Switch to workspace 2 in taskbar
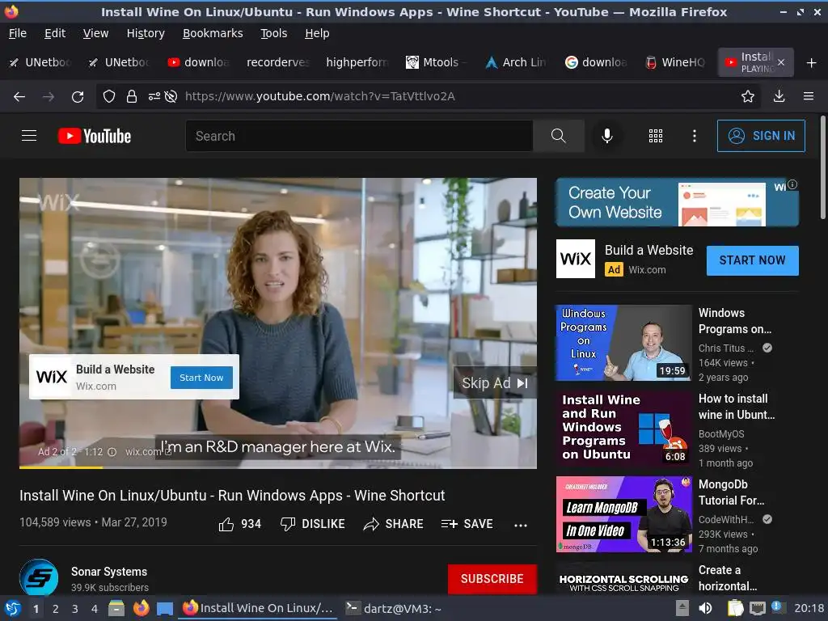The height and width of the screenshot is (621, 828). 56,609
